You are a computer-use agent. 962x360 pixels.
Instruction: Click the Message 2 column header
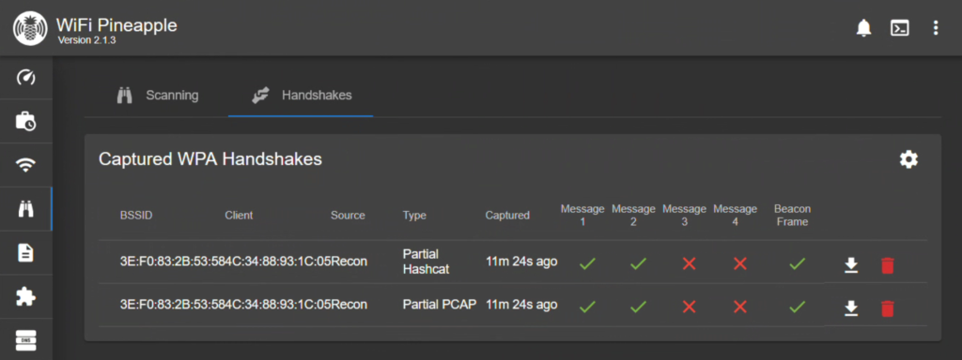click(x=634, y=216)
